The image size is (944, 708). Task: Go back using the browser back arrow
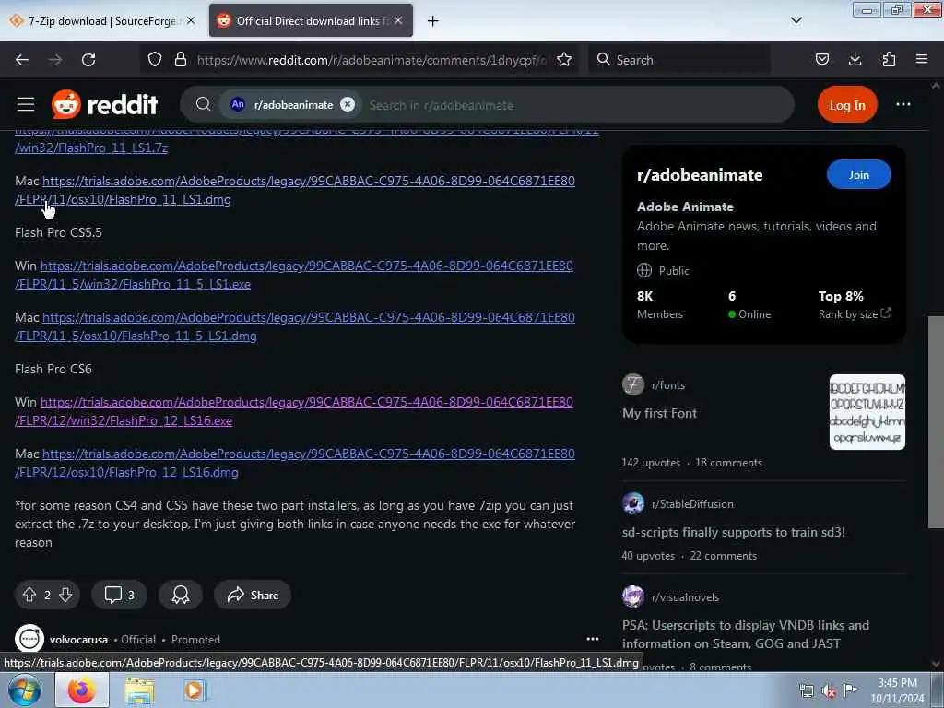pos(22,60)
